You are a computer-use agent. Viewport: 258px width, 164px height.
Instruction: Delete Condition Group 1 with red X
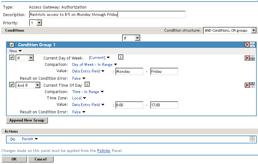[247, 45]
